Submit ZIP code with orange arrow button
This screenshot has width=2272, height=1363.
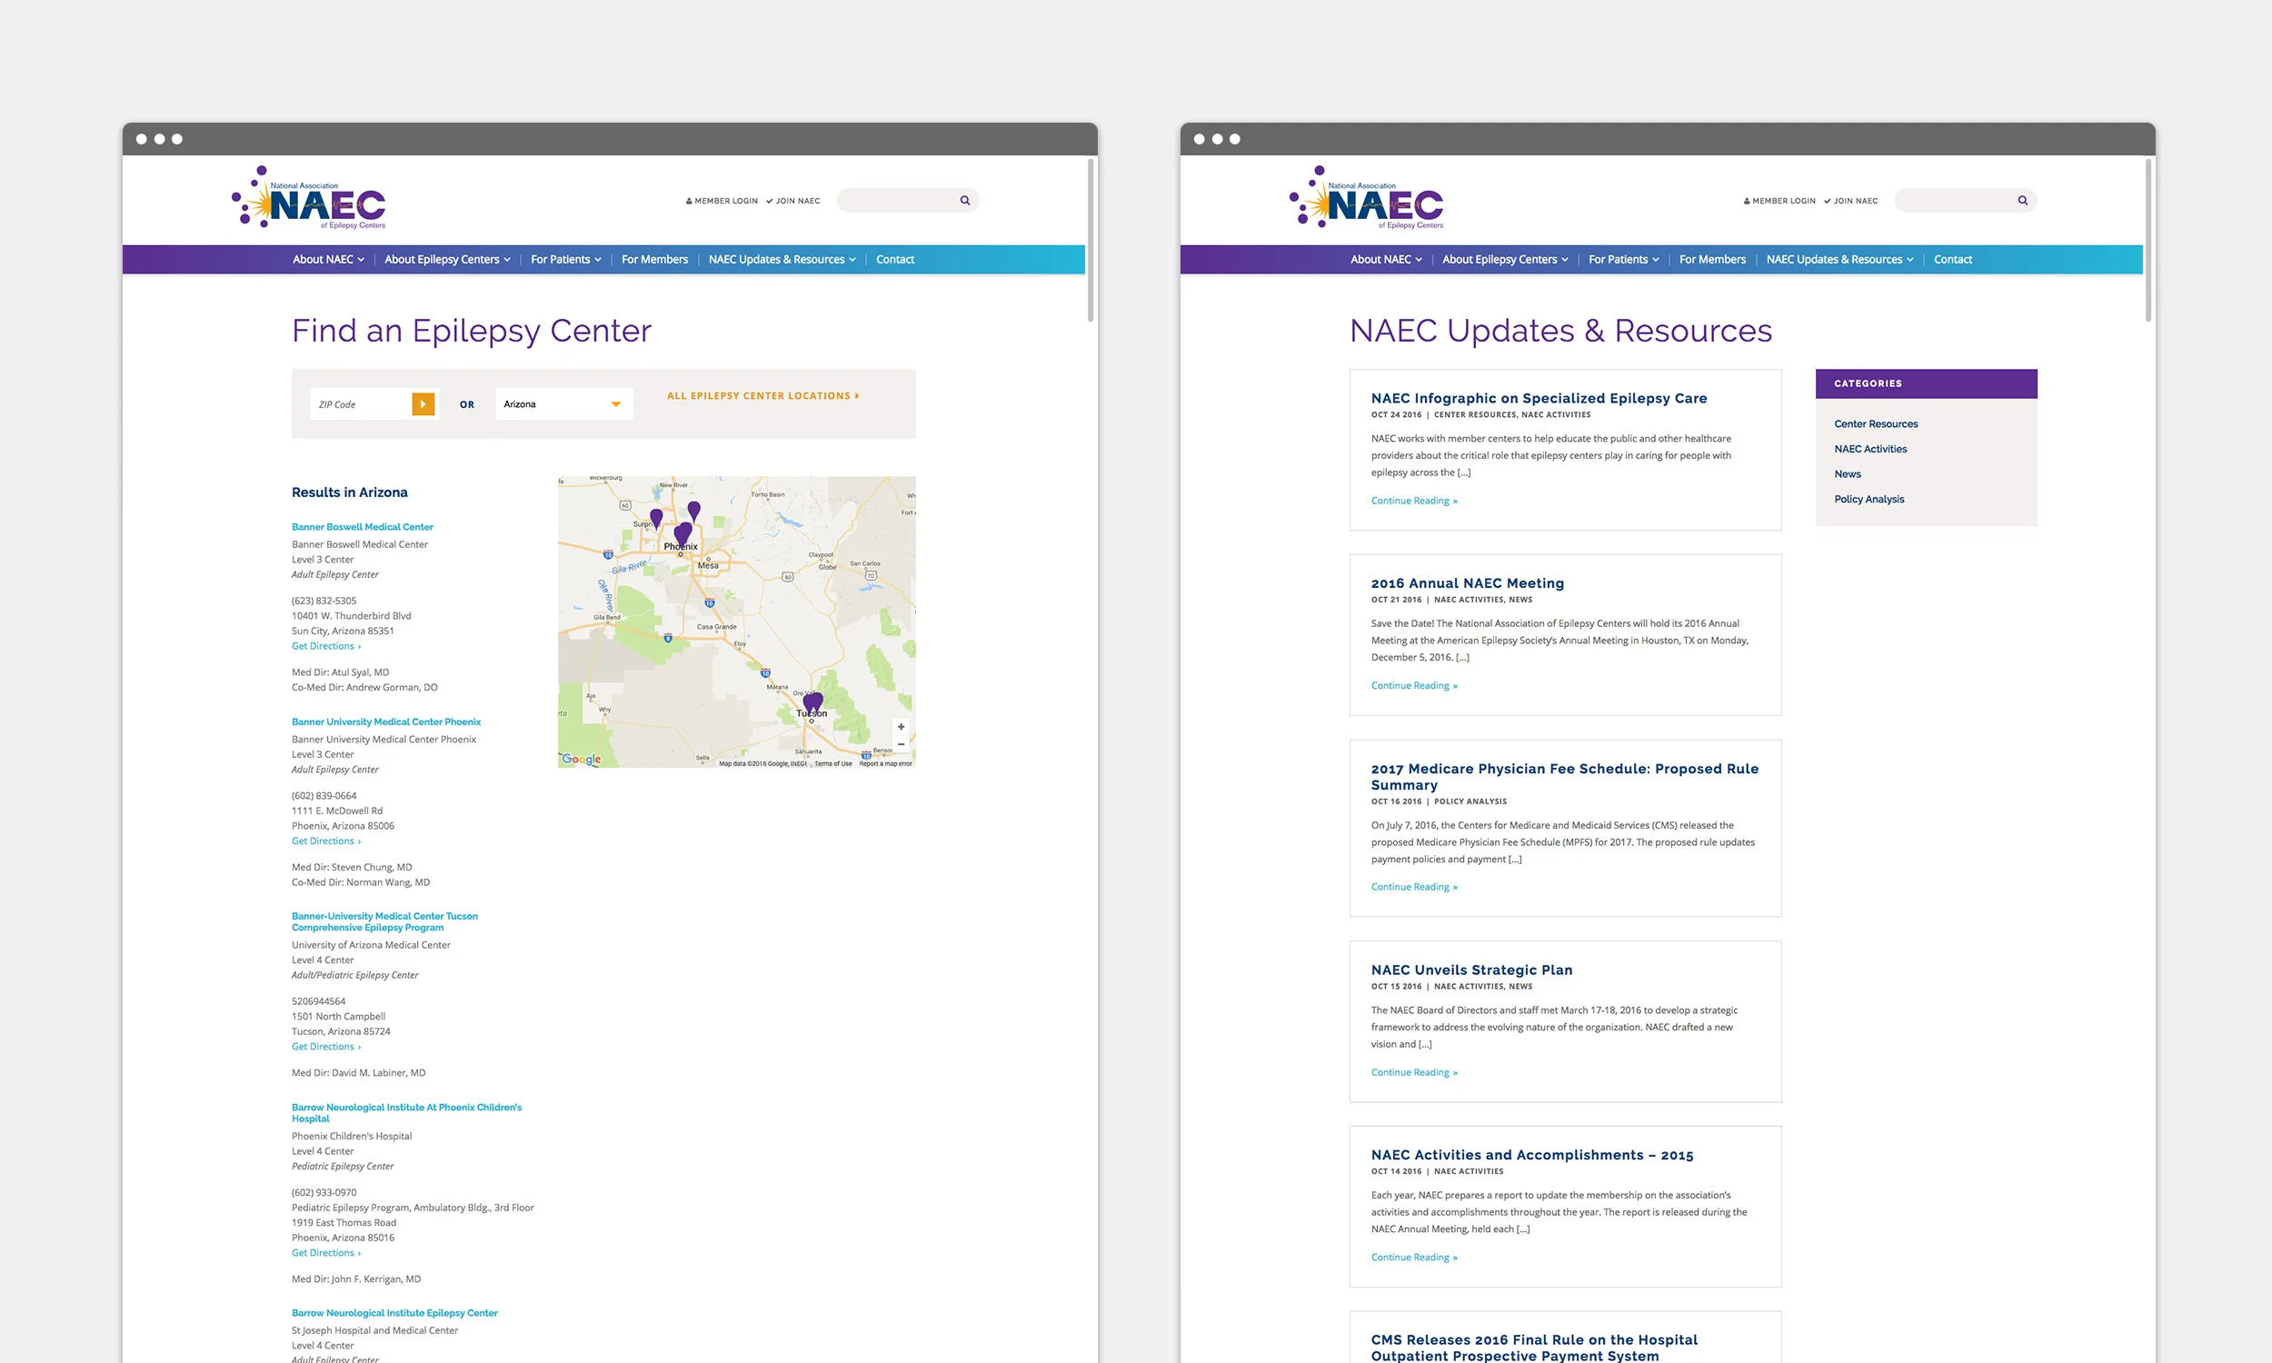424,404
